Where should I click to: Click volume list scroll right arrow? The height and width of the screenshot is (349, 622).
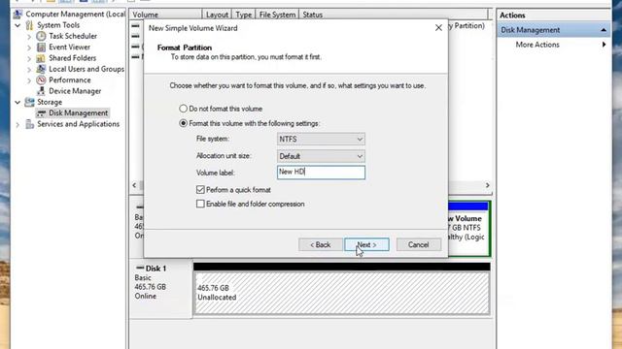pyautogui.click(x=488, y=185)
